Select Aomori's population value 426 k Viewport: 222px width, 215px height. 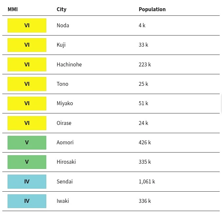145,142
